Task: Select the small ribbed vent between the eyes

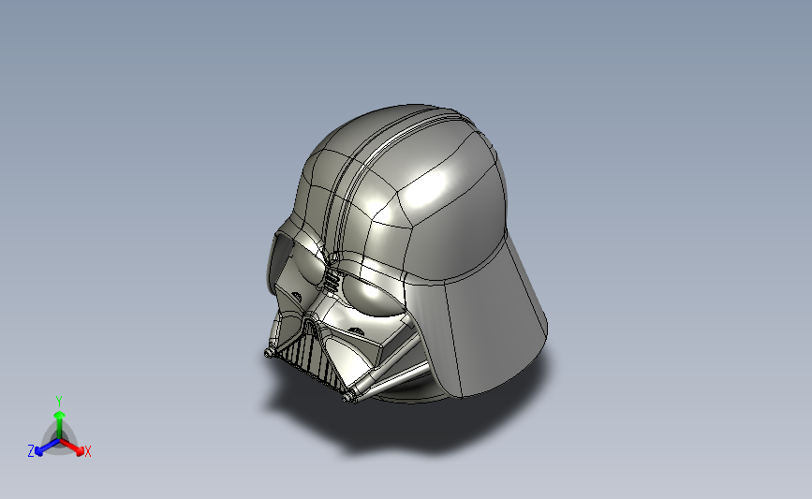Action: 332,282
